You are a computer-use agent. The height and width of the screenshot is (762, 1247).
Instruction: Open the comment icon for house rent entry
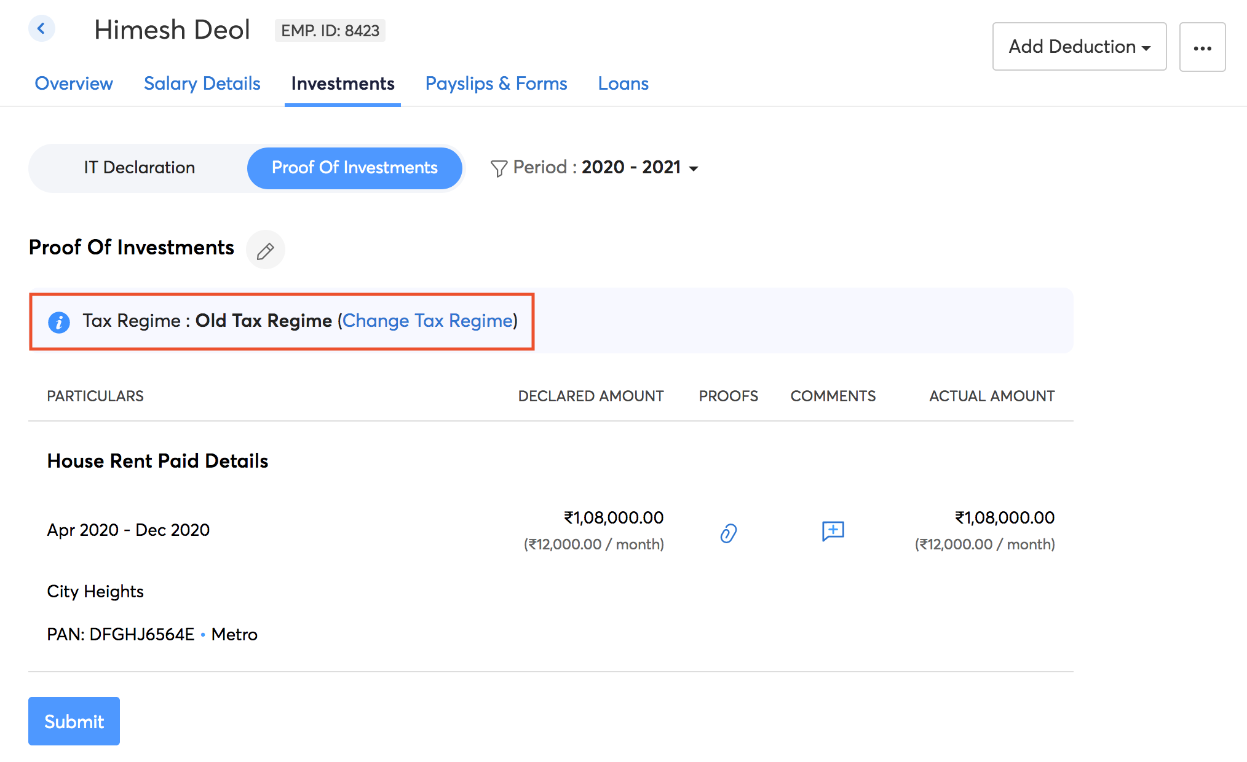click(x=833, y=531)
